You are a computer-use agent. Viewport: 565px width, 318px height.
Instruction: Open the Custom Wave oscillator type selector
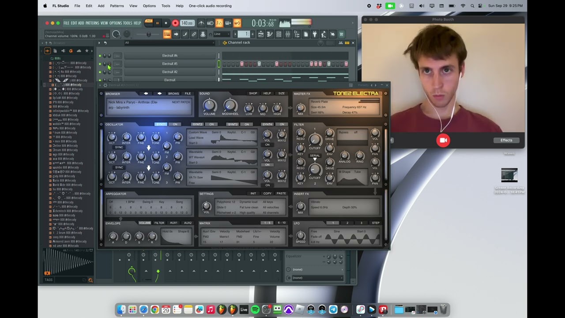point(197,132)
